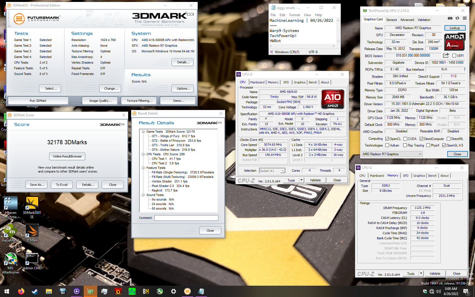475x297 pixels.
Task: Collapse the CPU Tests tree node
Action: click(x=143, y=154)
